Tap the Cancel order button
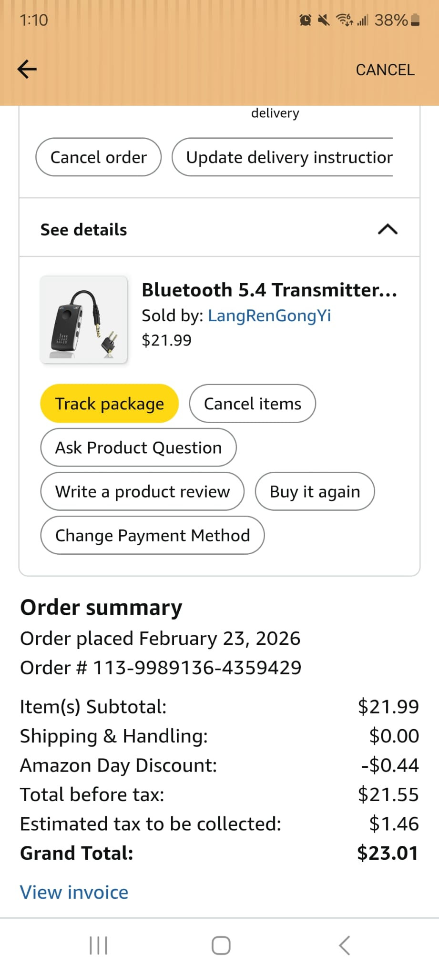Image resolution: width=439 pixels, height=976 pixels. pyautogui.click(x=99, y=157)
